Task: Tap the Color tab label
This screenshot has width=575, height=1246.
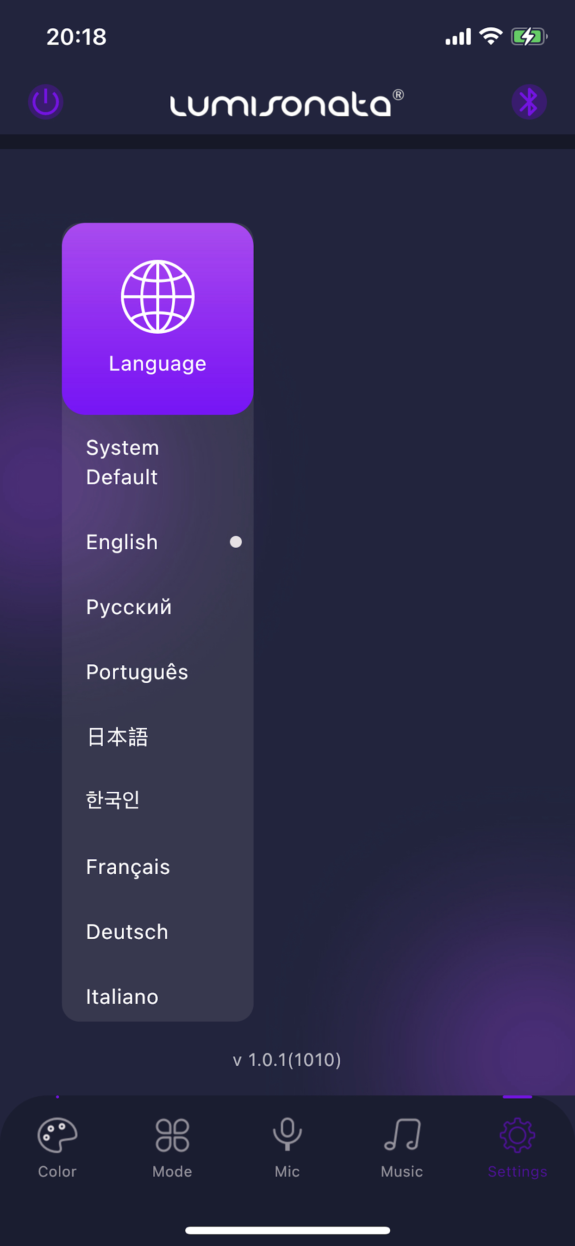Action: point(57,1171)
